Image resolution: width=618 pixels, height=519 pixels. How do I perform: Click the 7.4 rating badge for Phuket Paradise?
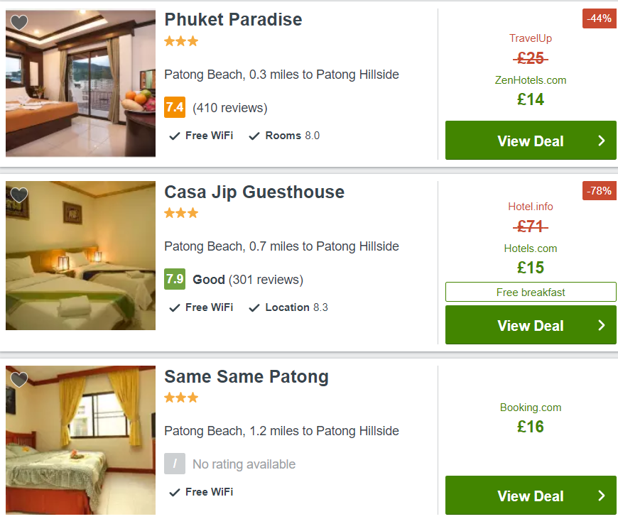pyautogui.click(x=175, y=107)
